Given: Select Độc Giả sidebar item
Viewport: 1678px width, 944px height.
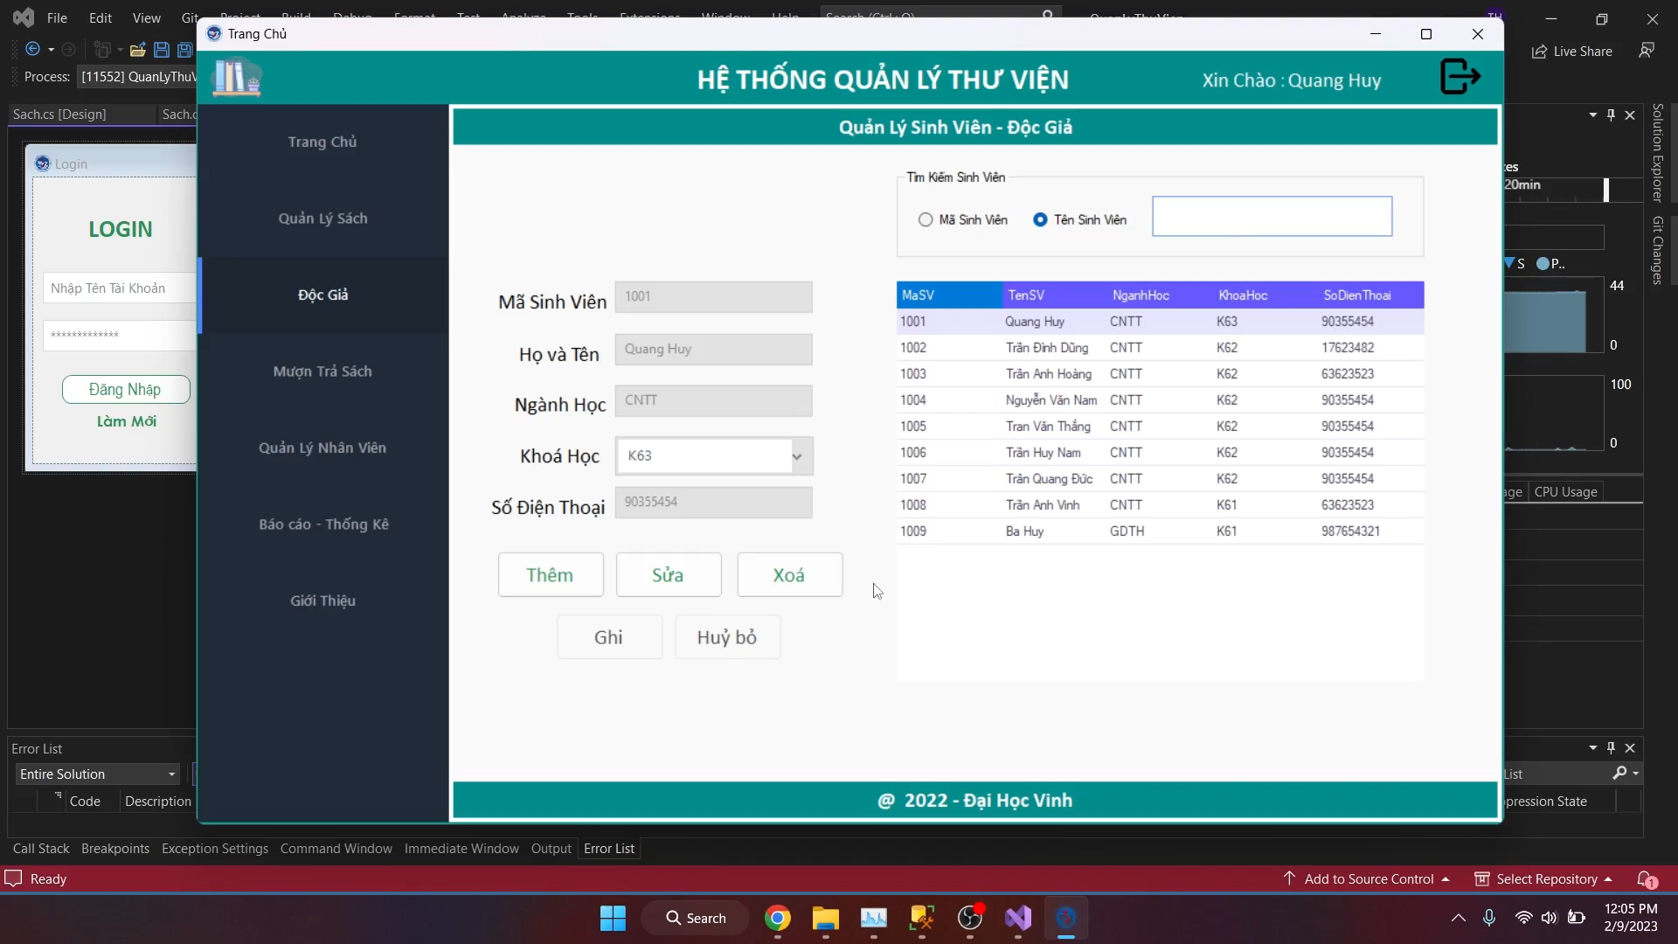Looking at the screenshot, I should tap(322, 295).
